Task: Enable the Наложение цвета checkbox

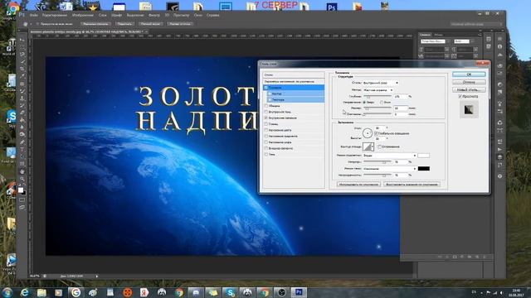Action: pyautogui.click(x=266, y=130)
